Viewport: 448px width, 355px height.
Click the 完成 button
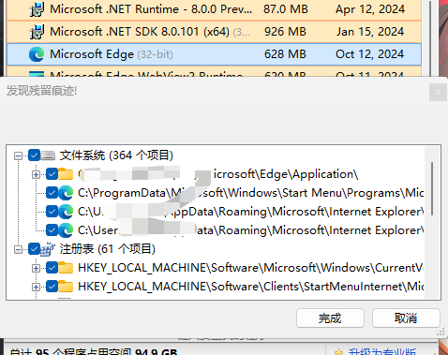[330, 318]
